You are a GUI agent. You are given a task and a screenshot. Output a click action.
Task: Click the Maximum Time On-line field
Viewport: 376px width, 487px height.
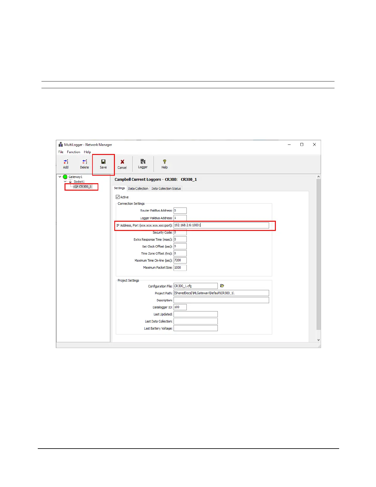[x=180, y=260]
